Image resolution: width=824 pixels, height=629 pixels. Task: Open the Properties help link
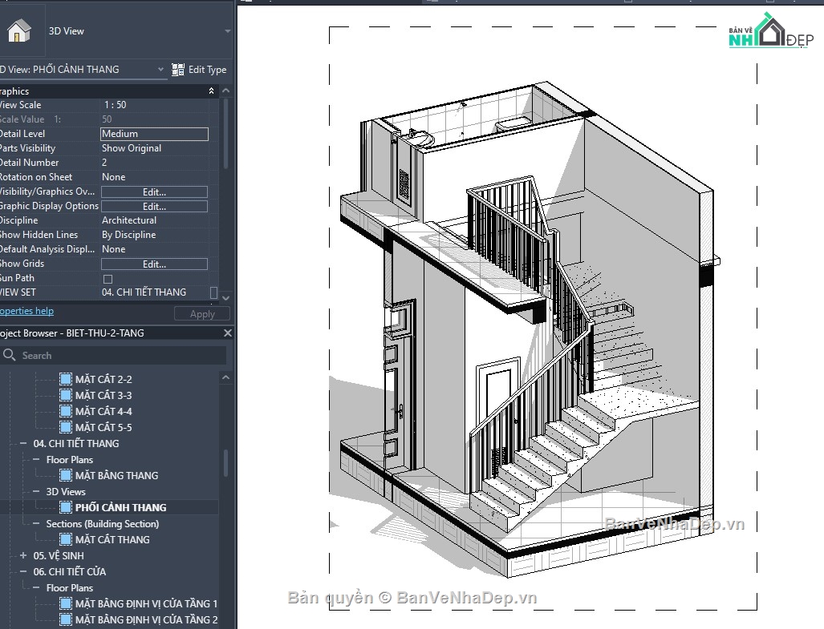[x=26, y=311]
